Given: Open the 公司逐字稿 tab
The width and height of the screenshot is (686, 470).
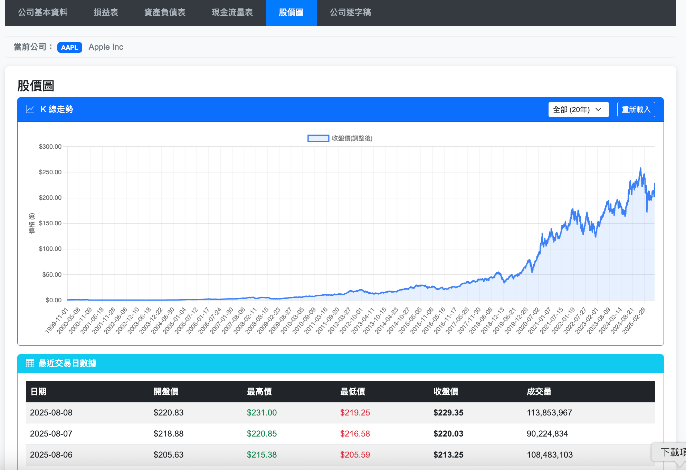Looking at the screenshot, I should click(x=350, y=13).
